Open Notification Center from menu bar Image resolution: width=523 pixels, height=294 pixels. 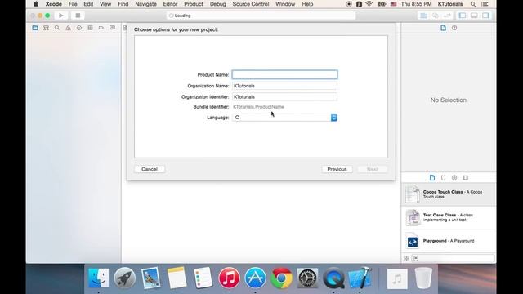[x=485, y=4]
